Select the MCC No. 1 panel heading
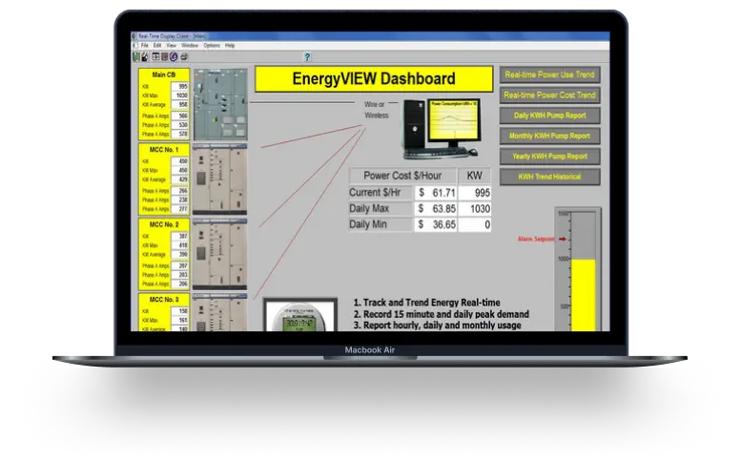740x463 pixels. coord(164,149)
